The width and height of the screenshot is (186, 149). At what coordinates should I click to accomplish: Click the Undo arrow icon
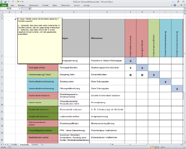[9, 2]
